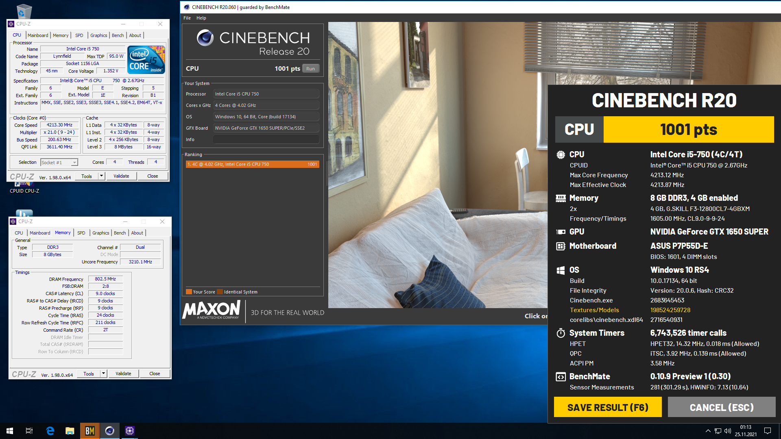Click the Cinebench logo sphere in header

pyautogui.click(x=205, y=38)
